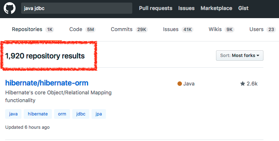The width and height of the screenshot is (279, 141).
Task: Switch to the Code results tab
Action: [82, 29]
